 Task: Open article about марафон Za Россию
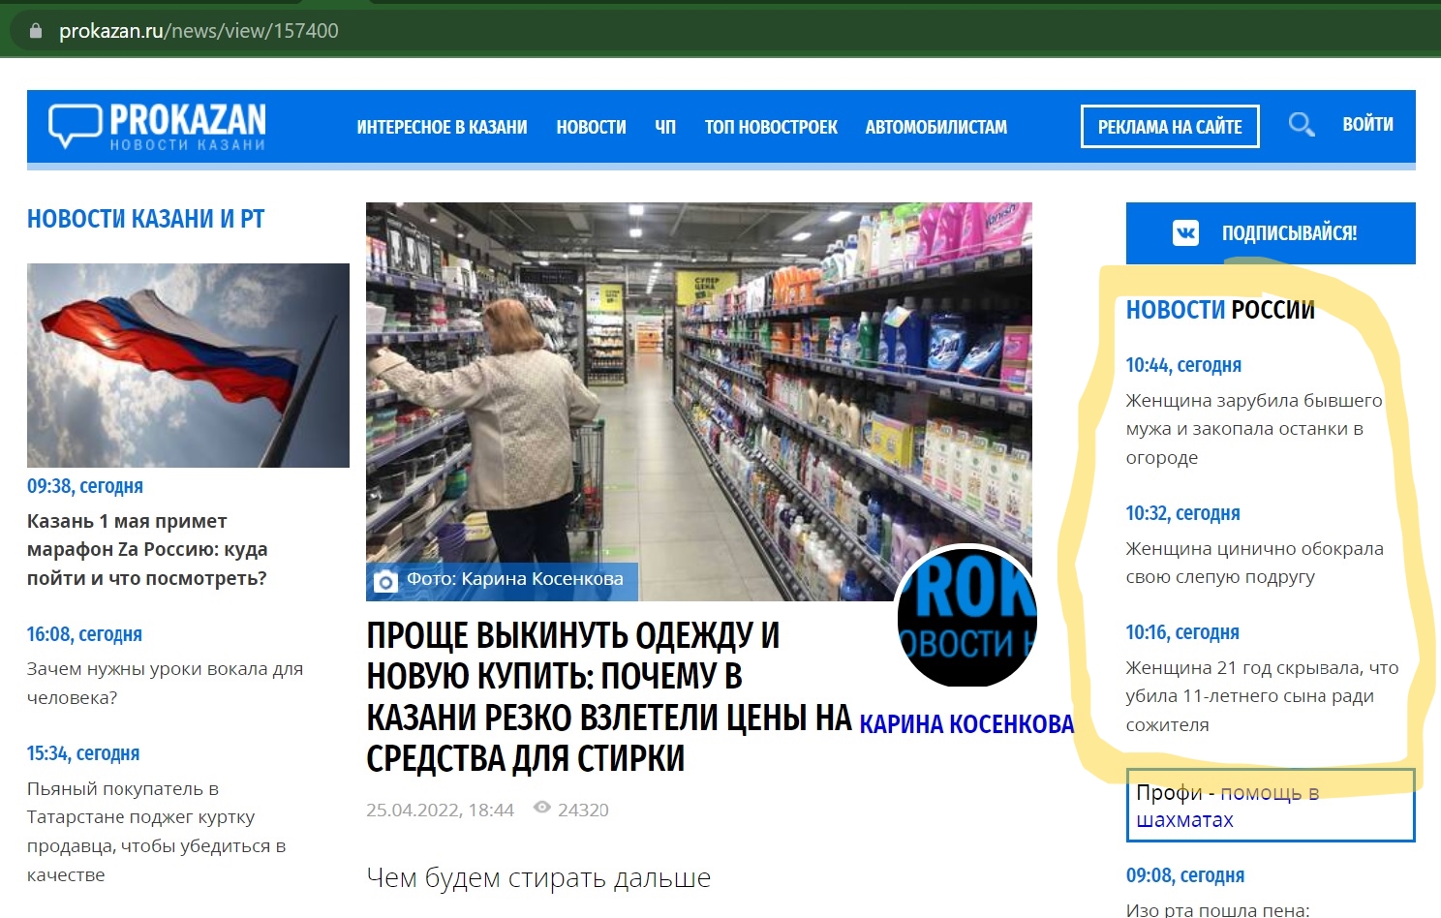click(147, 549)
